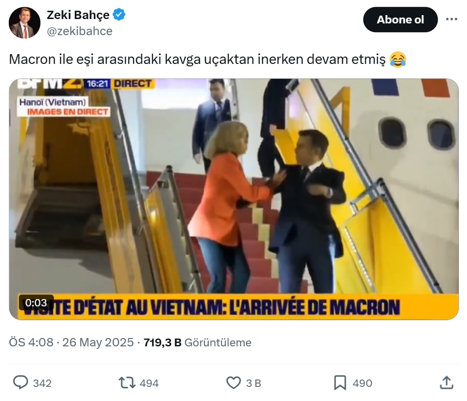Bookmark the tweet with bookmark icon
Viewport: 467px width, 401px height.
point(340,382)
